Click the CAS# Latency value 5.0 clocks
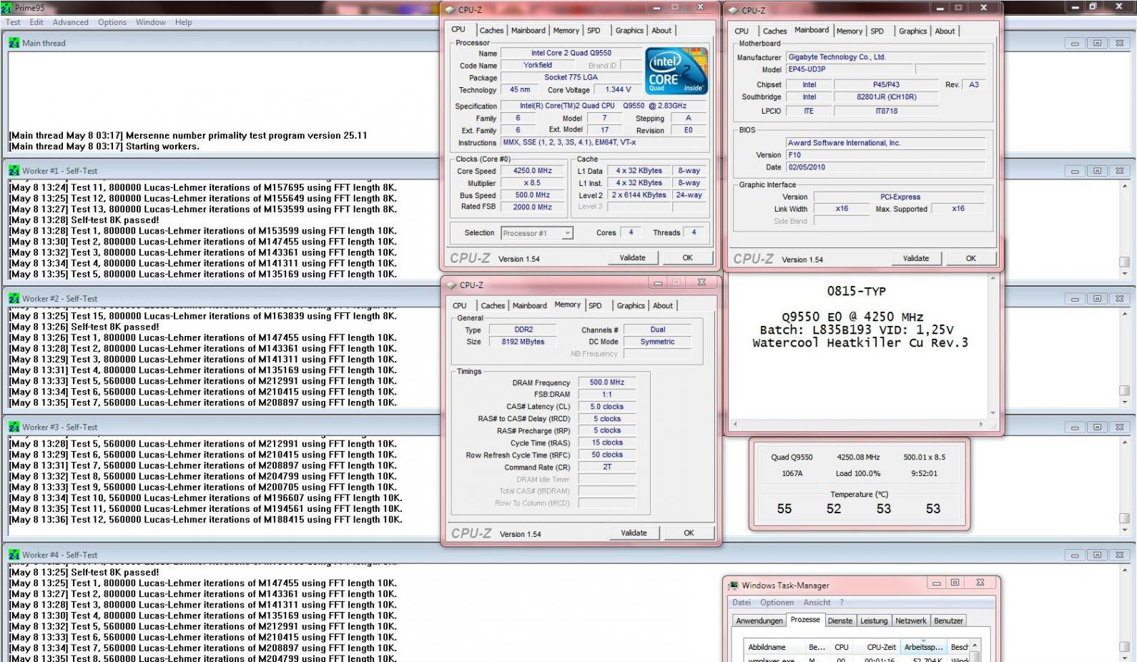The height and width of the screenshot is (662, 1137). pos(606,406)
